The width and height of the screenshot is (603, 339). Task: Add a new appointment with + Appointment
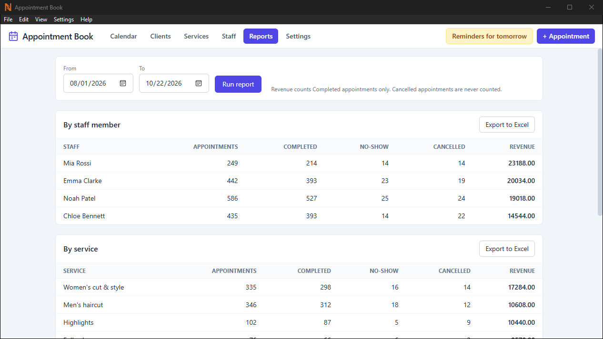tap(566, 36)
